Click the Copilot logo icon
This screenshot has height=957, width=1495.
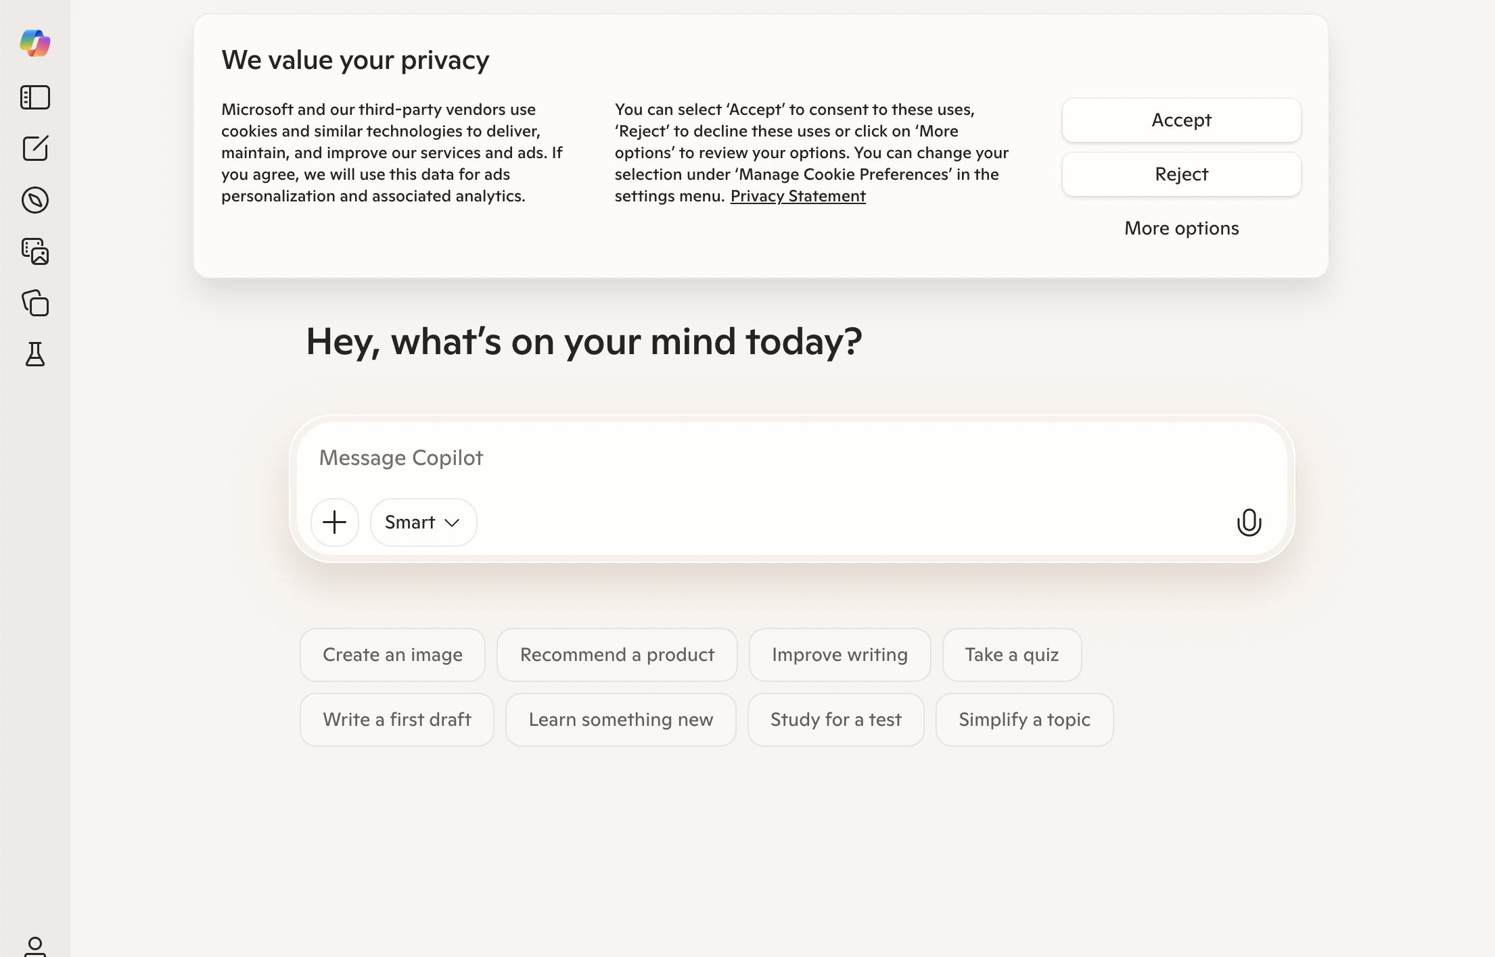(35, 43)
